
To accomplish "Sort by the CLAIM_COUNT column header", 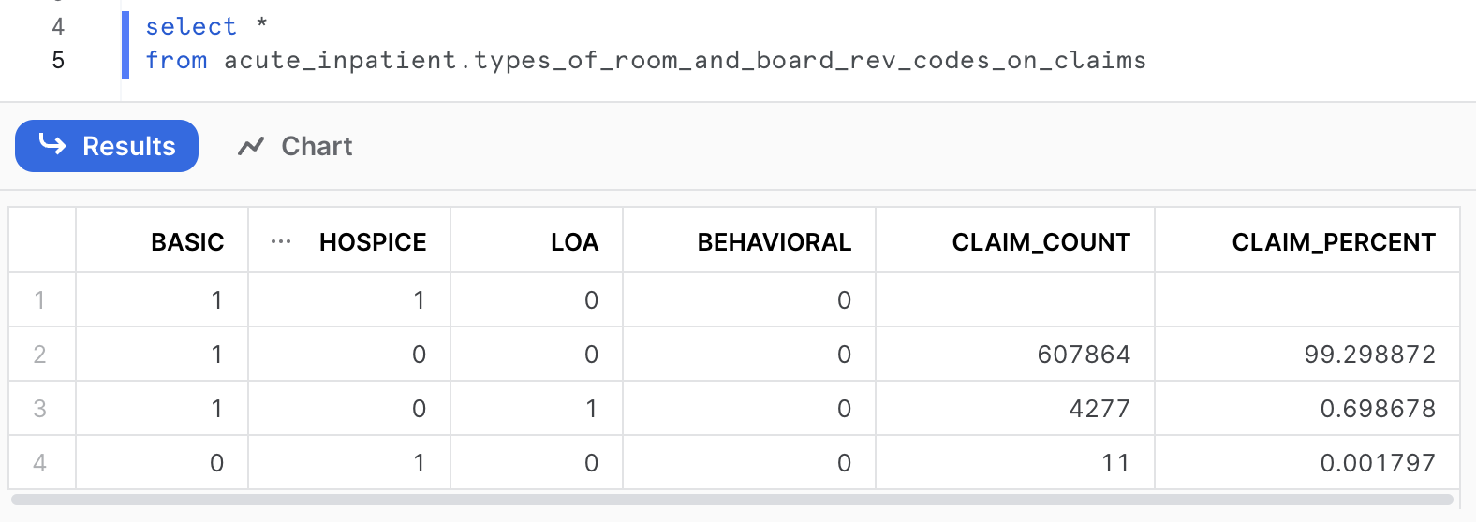I will 1041,242.
